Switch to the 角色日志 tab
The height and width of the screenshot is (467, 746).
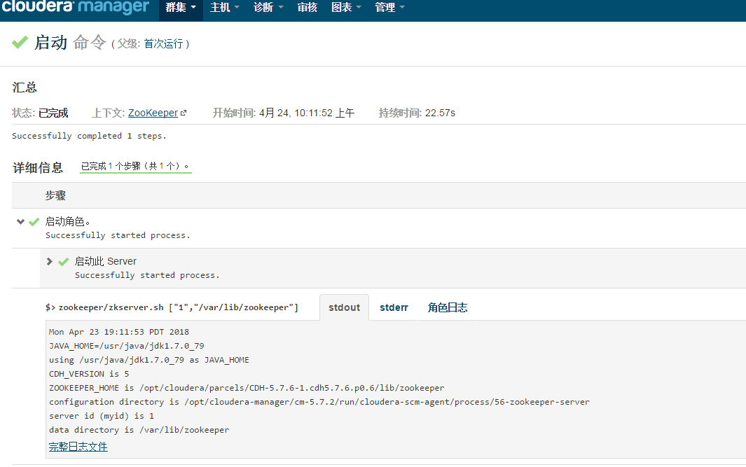point(447,307)
